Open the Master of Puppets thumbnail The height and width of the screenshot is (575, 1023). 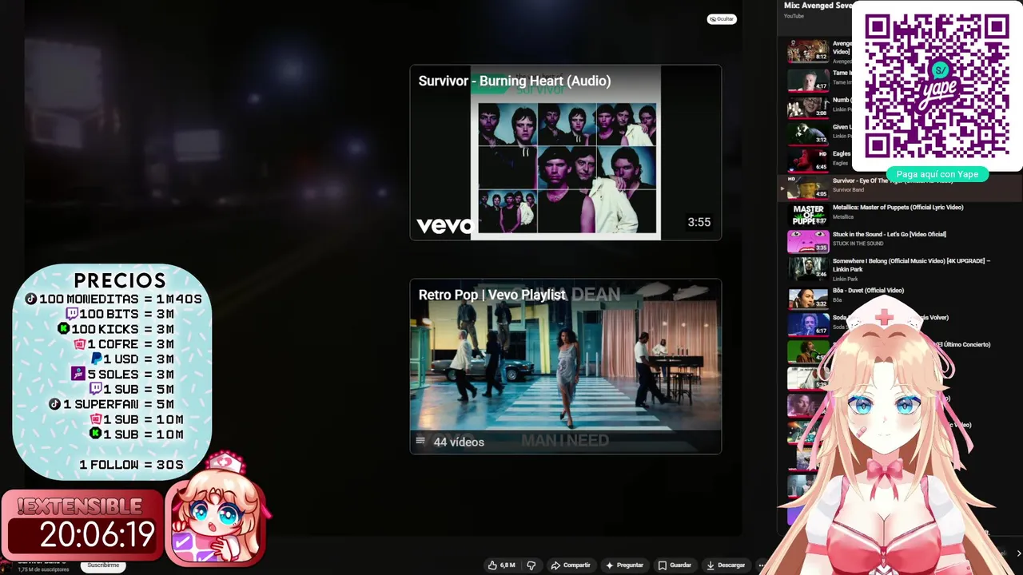coord(808,214)
